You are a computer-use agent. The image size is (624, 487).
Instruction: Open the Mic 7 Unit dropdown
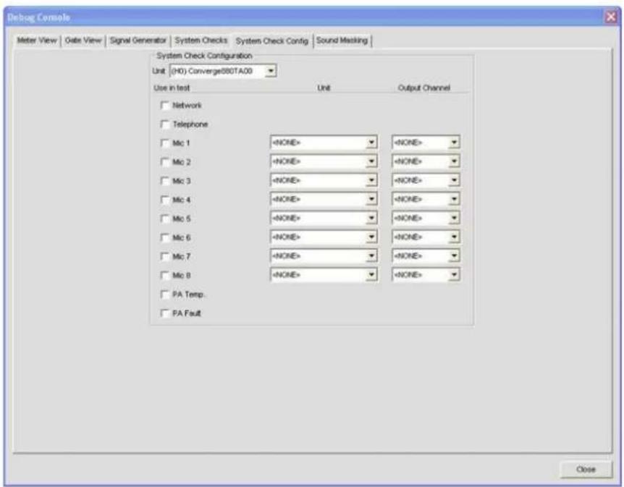(x=324, y=256)
